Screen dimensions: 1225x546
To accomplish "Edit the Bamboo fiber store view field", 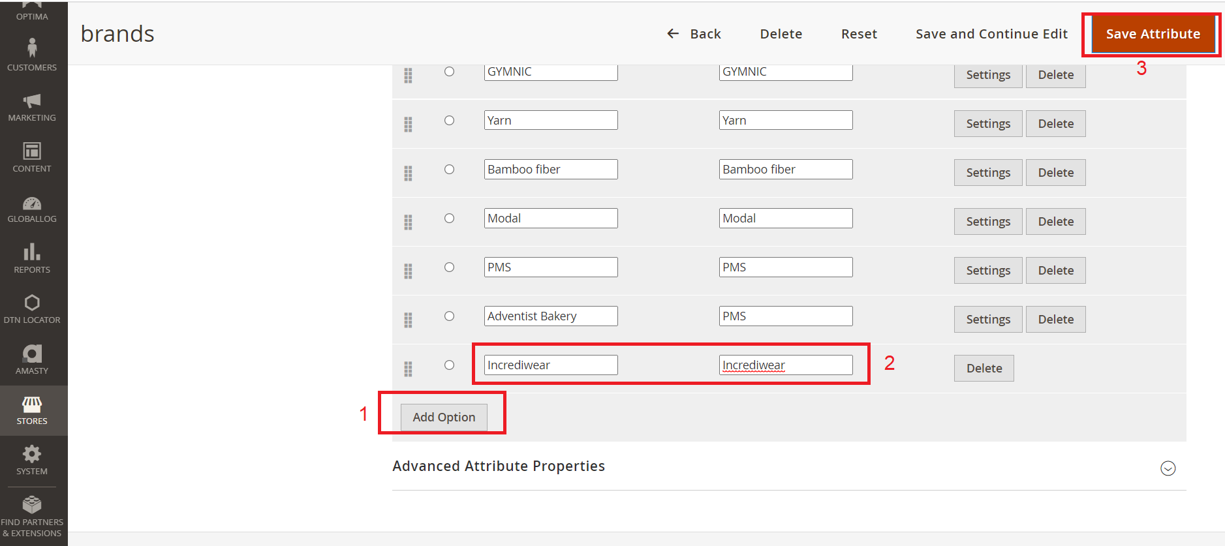I will (x=786, y=169).
